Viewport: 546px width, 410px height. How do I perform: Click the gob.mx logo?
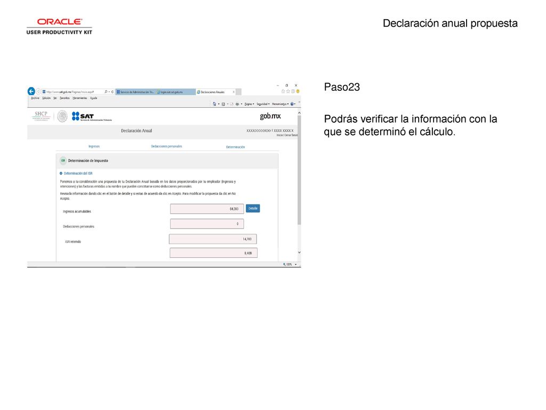tap(270, 116)
